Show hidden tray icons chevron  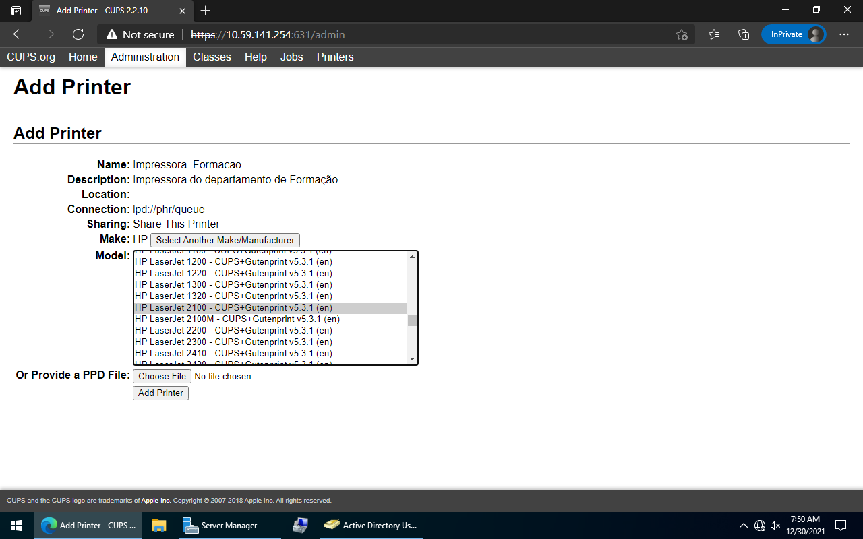[743, 526]
